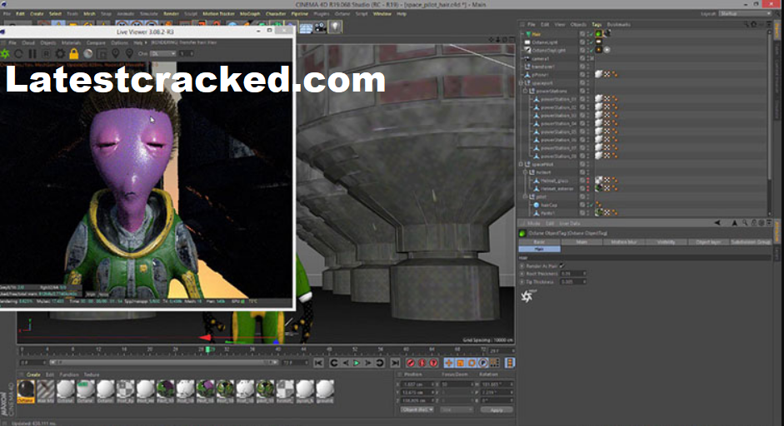
Task: Select pick focus pin in Live Viewer
Action: [116, 53]
